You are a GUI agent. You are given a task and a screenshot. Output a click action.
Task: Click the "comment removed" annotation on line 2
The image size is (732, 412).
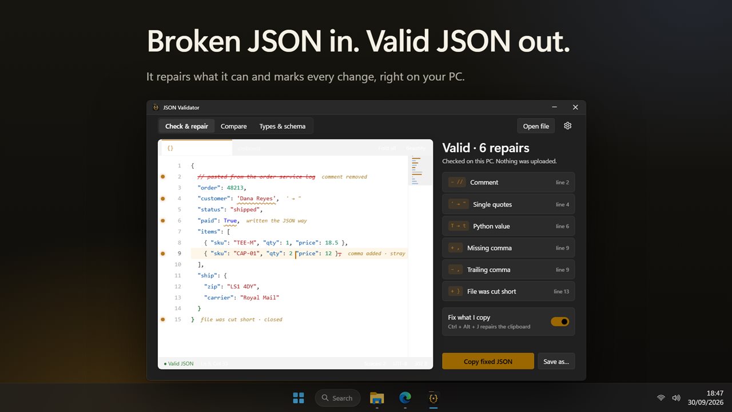[344, 177]
